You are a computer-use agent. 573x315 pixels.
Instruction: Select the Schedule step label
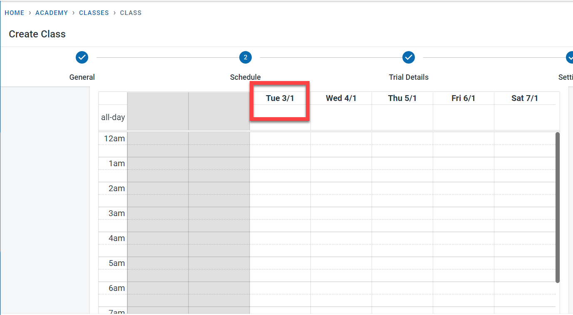tap(246, 77)
